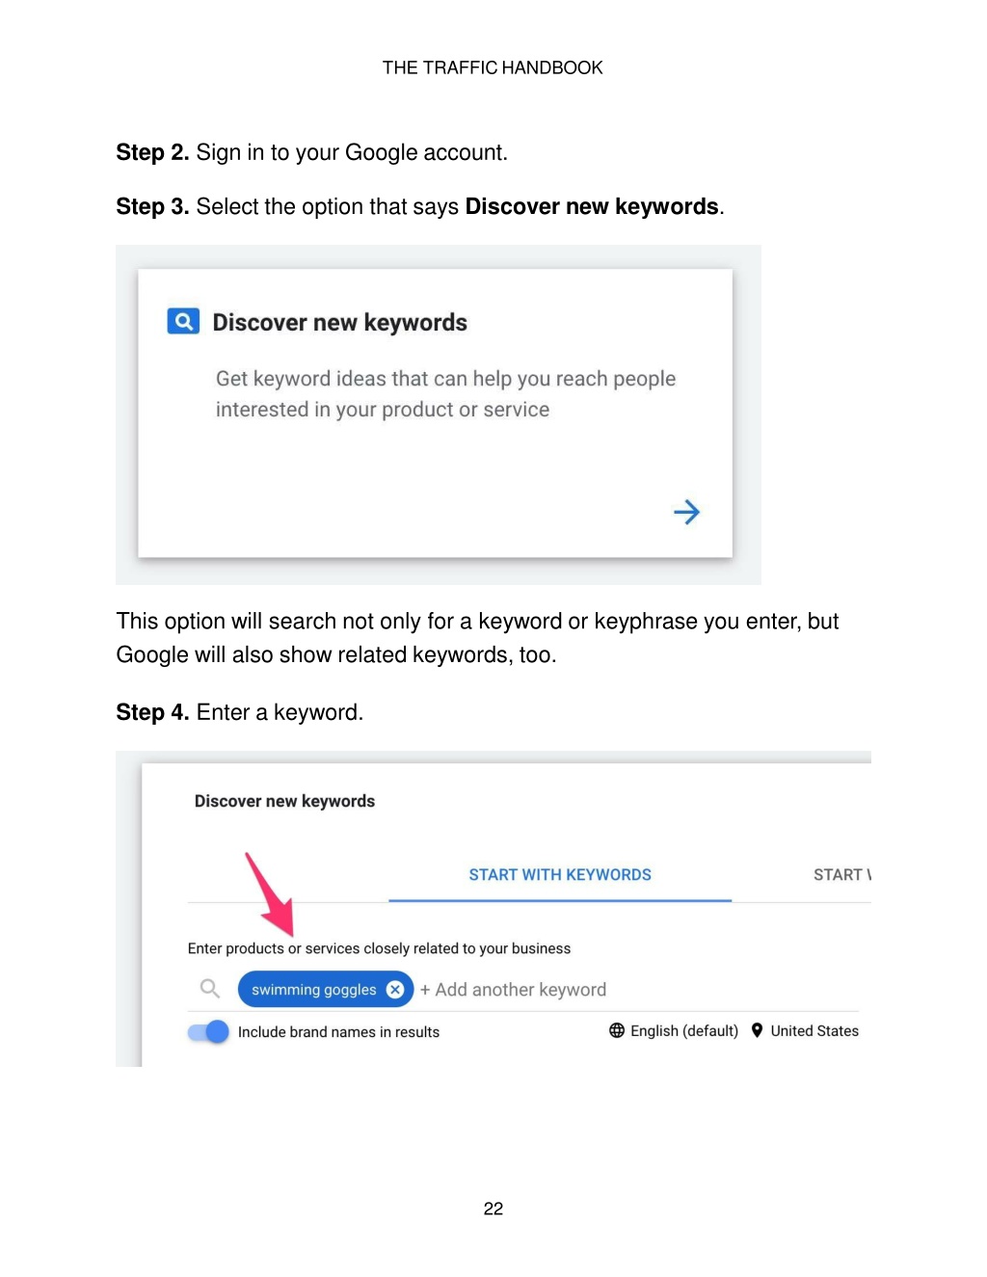Click the globe language icon
The image size is (987, 1277).
coord(617,1030)
